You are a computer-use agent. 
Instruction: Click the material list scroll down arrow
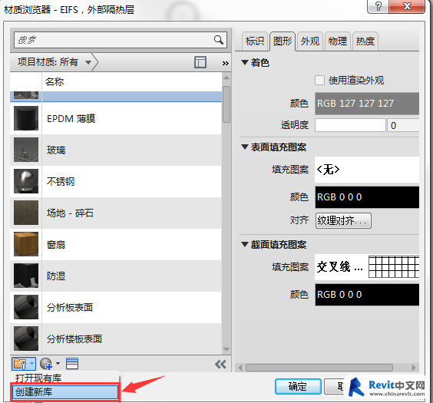click(x=226, y=349)
